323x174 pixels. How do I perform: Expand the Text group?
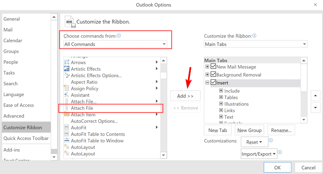(x=221, y=117)
